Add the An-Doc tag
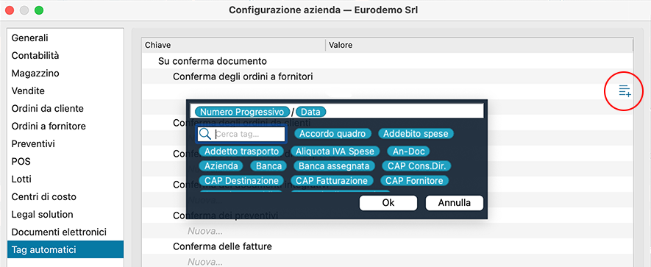This screenshot has width=651, height=267. [408, 151]
